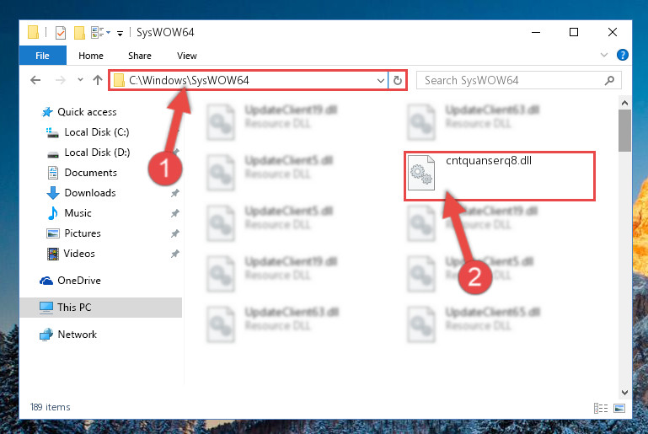The height and width of the screenshot is (434, 648).
Task: Open the Recent locations dropdown
Action: click(x=80, y=80)
